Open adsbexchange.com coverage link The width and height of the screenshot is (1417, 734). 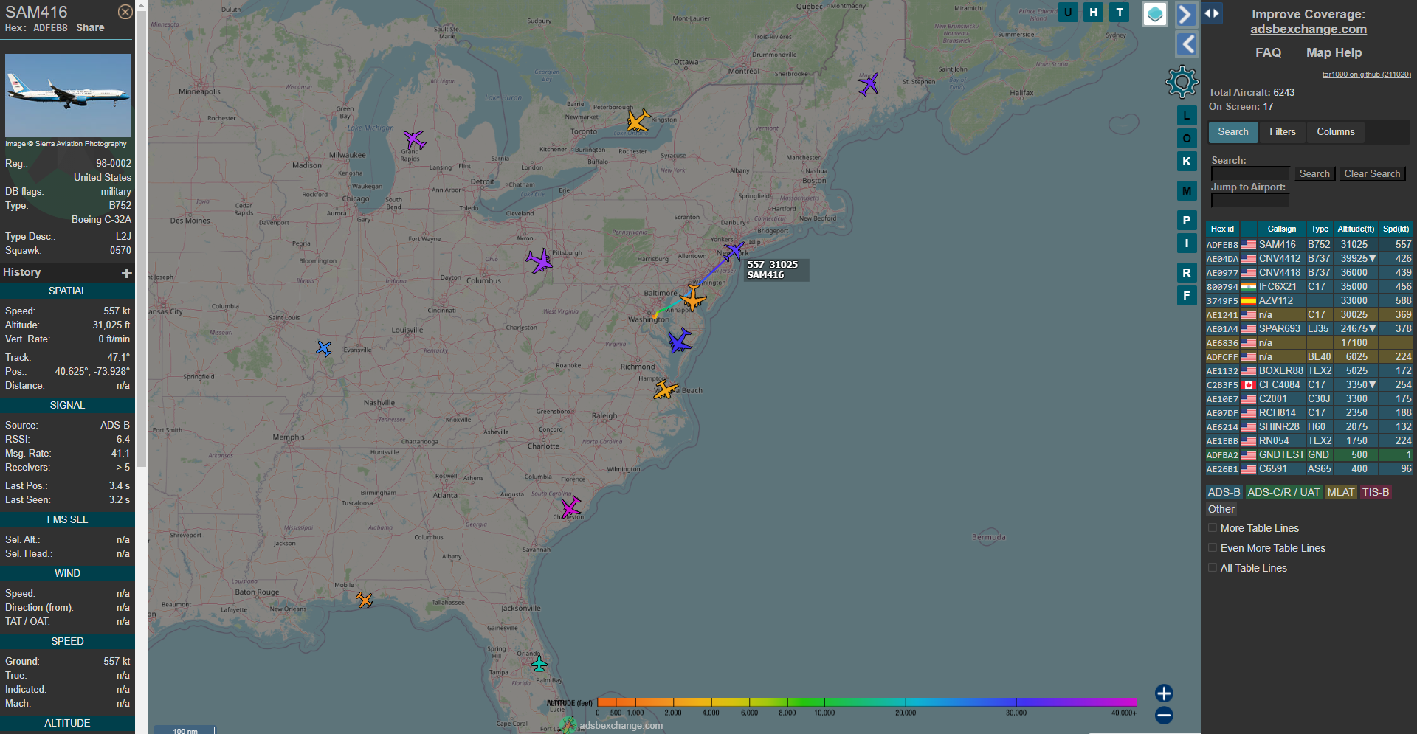coord(1308,29)
